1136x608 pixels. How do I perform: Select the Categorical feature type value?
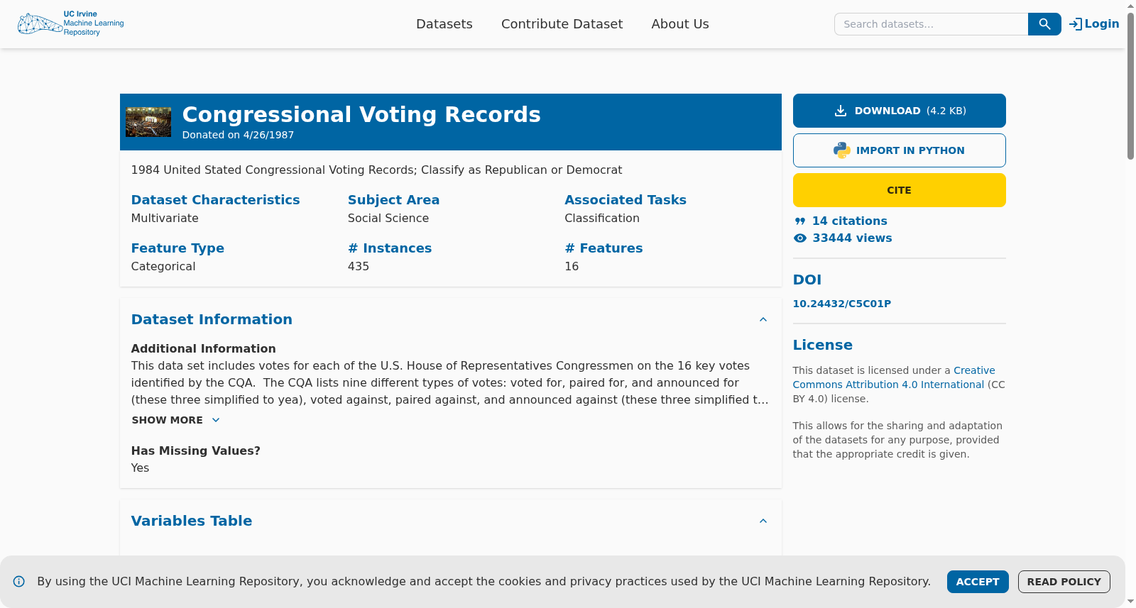point(163,267)
